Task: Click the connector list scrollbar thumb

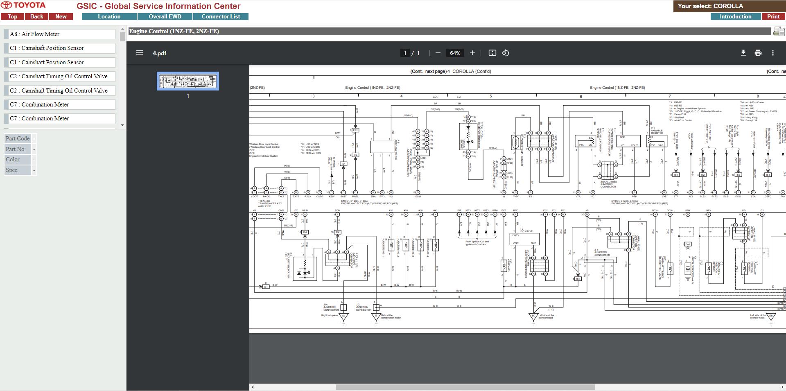Action: (122, 37)
